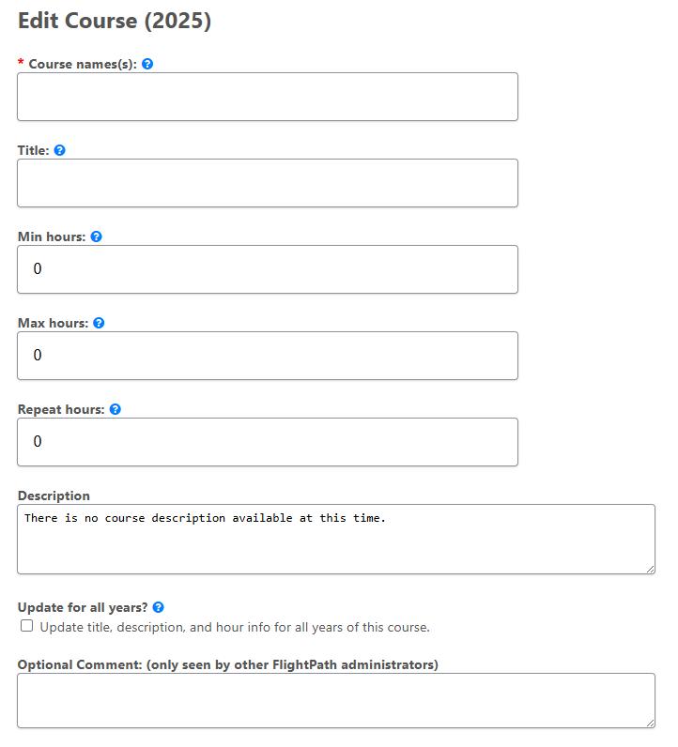Screen dimensions: 678x747
Task: Click the Max hours help icon
Action: click(99, 323)
